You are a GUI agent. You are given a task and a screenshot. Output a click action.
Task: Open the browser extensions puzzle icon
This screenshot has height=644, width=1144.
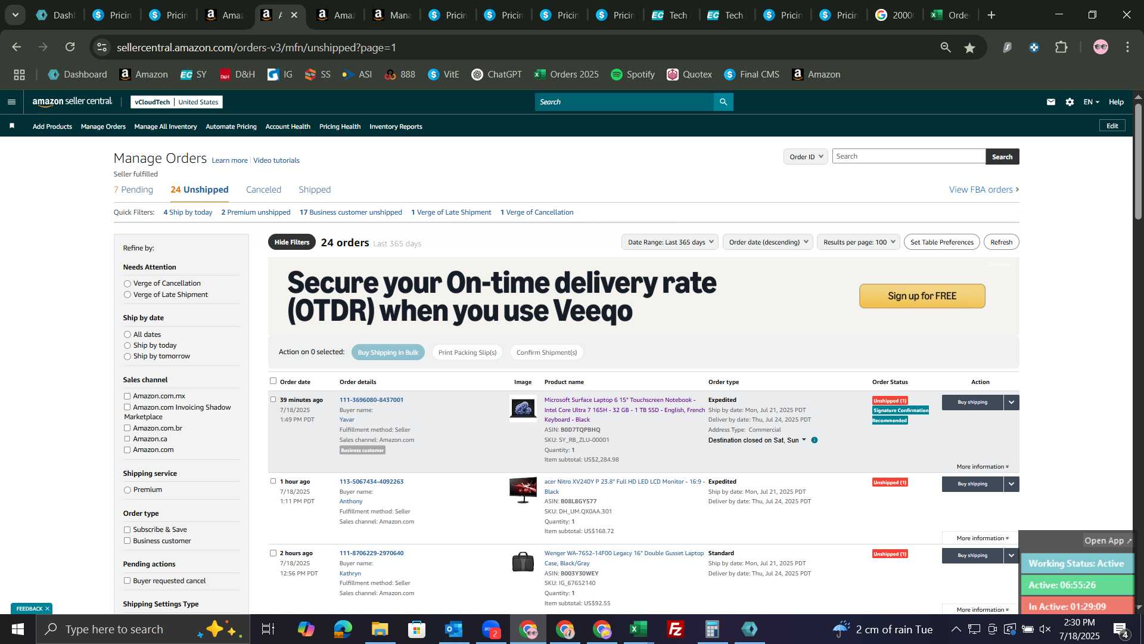1062,47
